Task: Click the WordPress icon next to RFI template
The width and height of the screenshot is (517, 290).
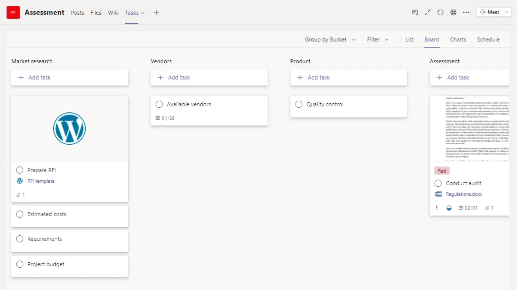Action: tap(20, 181)
